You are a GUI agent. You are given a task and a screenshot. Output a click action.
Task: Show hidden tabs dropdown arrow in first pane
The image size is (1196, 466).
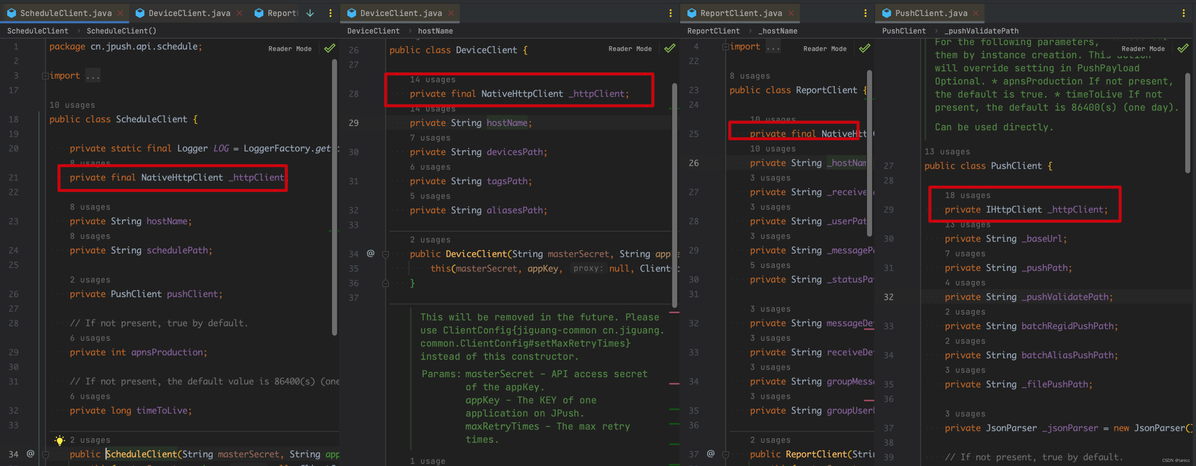coord(310,13)
